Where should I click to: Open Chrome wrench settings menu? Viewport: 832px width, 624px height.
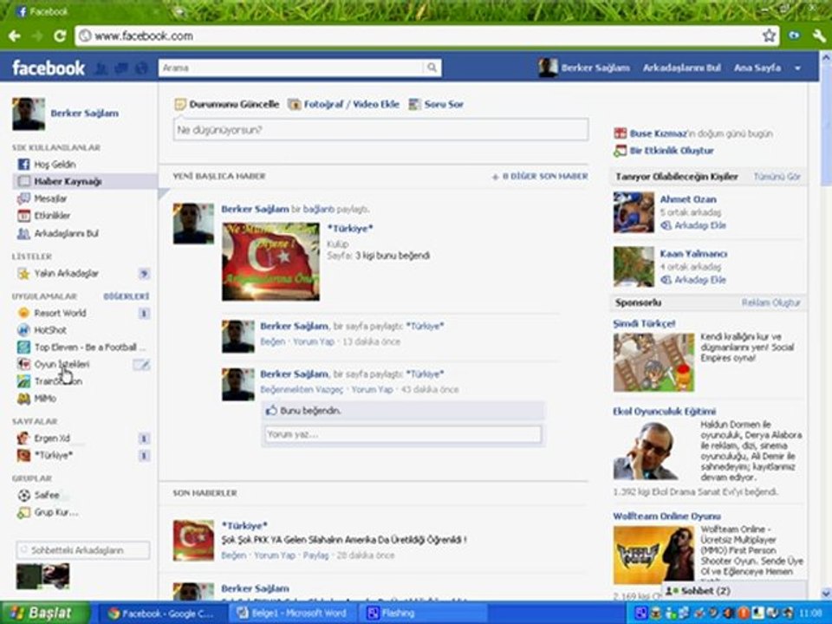(819, 36)
